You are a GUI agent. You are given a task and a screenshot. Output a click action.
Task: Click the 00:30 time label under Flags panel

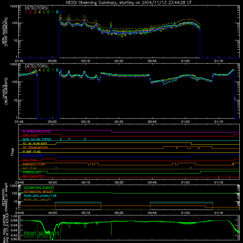point(119,183)
